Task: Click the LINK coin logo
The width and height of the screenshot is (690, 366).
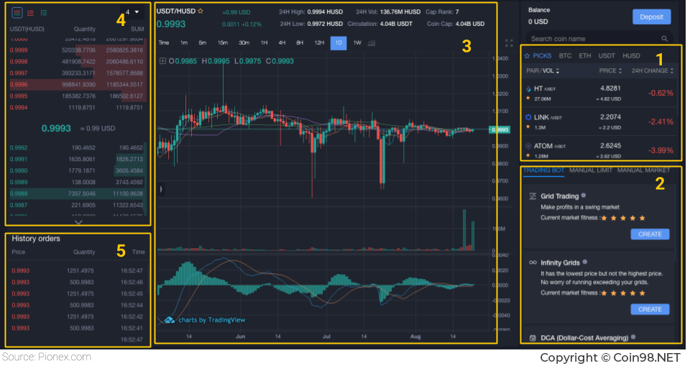Action: tap(528, 117)
